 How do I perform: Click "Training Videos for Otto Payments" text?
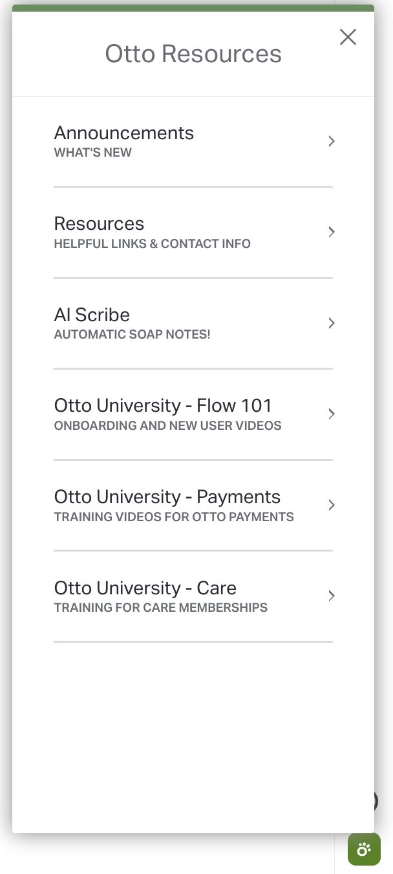click(x=174, y=517)
